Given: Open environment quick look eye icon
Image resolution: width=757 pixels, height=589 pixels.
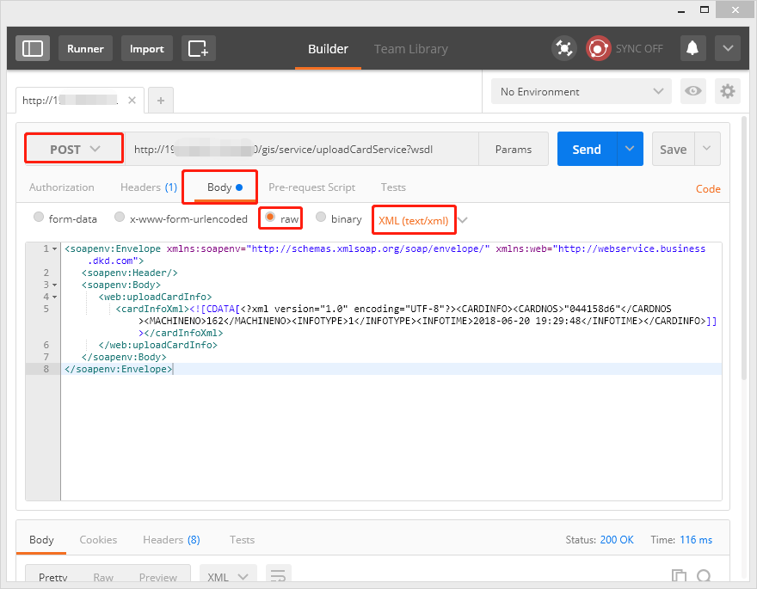Looking at the screenshot, I should 692,91.
